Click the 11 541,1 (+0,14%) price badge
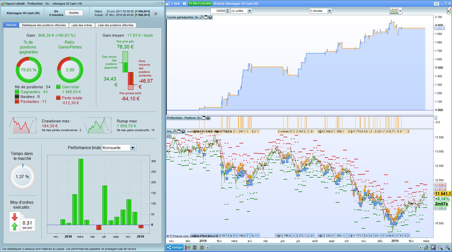This screenshot has width=452, height=252. point(200,4)
